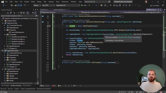Image resolution: width=166 pixels, height=93 pixels.
Task: Click the main branch indicator in status bar
Action: click(140, 92)
